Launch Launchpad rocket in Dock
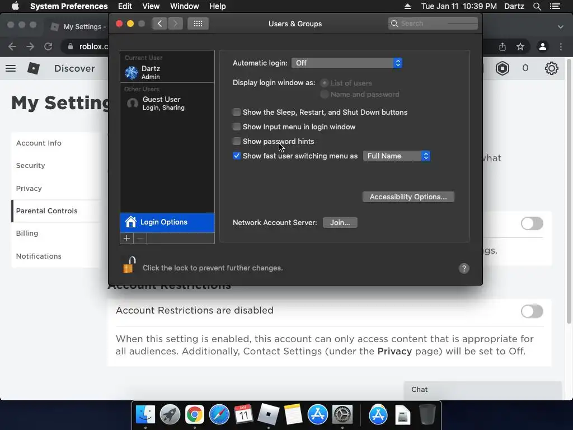 tap(170, 415)
